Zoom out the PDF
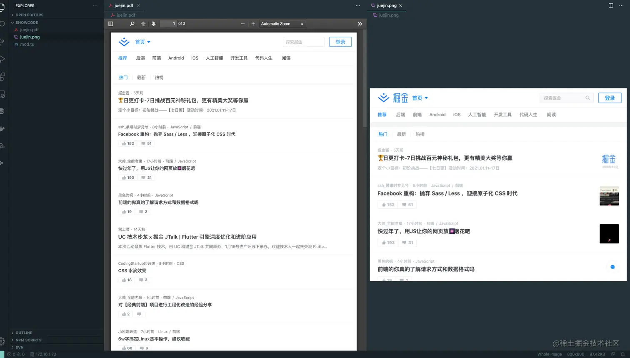This screenshot has height=358, width=630. [243, 24]
